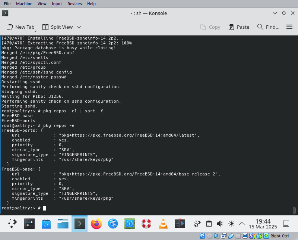Click the VirtualBox network status icon

pos(224,236)
